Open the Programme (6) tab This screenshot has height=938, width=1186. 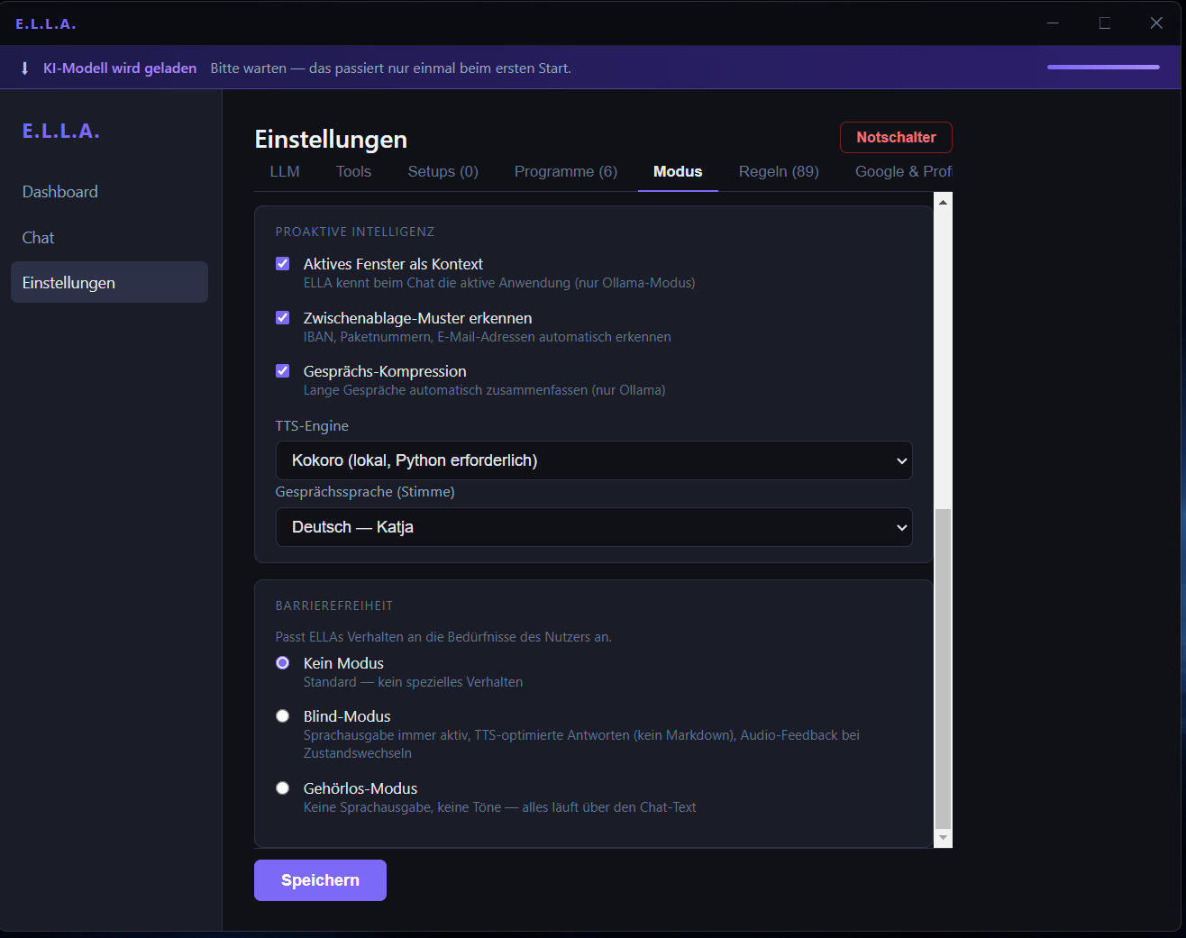[x=566, y=171]
